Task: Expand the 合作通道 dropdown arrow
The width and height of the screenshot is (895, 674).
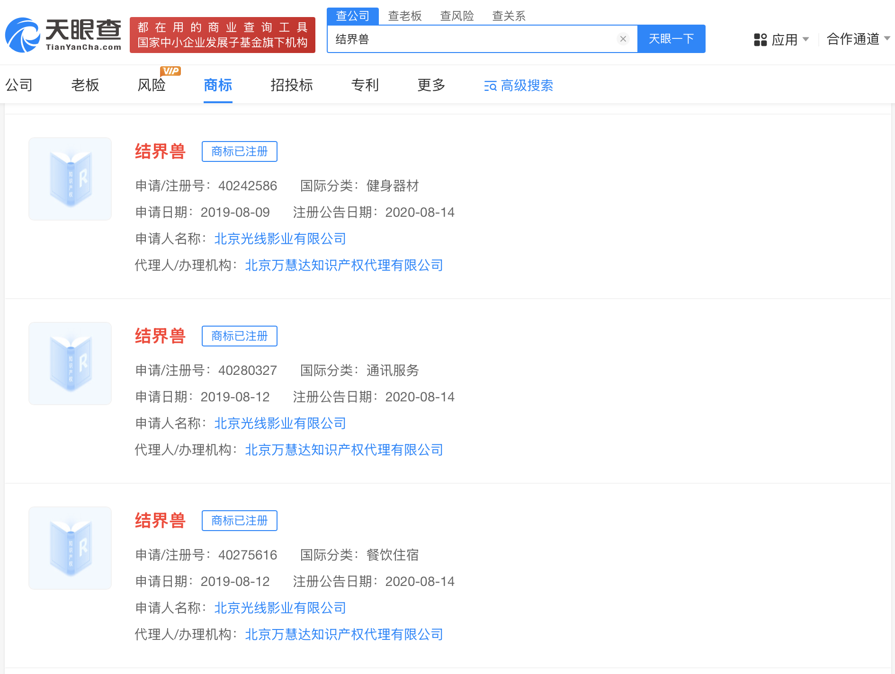Action: 887,38
